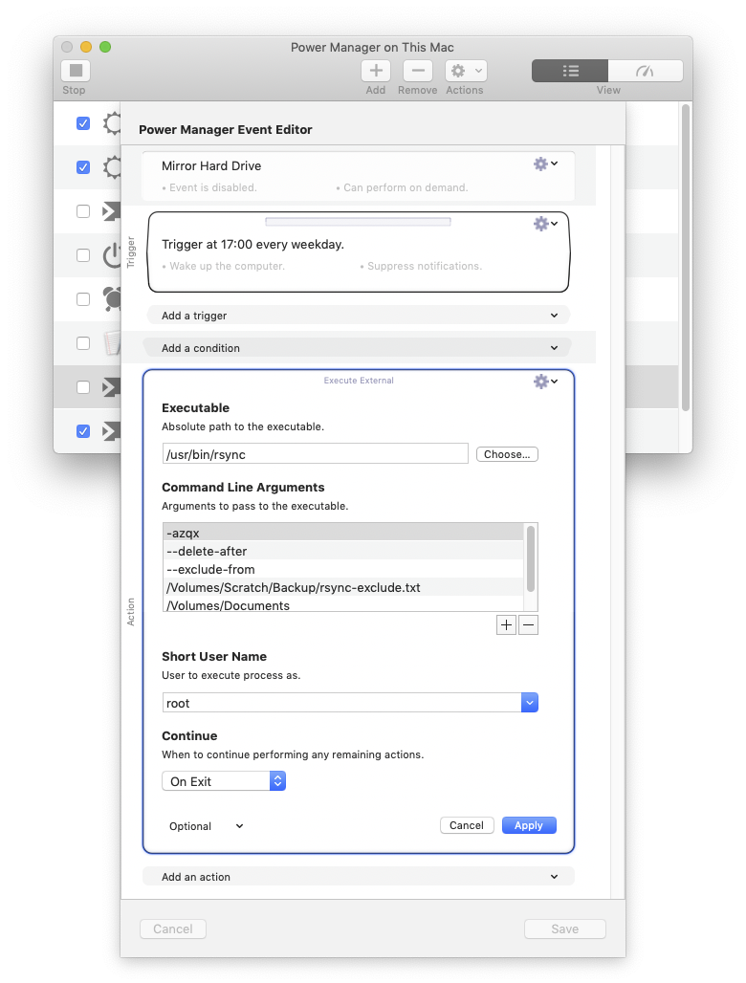The image size is (746, 983).
Task: Select the rsync-exclude.txt path argument row
Action: [x=343, y=587]
